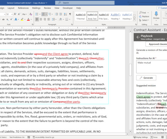Open the Approved clauses tab
The image size is (167, 139).
point(156,44)
